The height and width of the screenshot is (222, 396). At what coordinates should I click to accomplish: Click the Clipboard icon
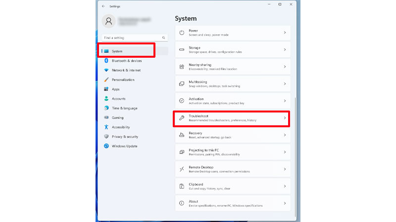[182, 186]
